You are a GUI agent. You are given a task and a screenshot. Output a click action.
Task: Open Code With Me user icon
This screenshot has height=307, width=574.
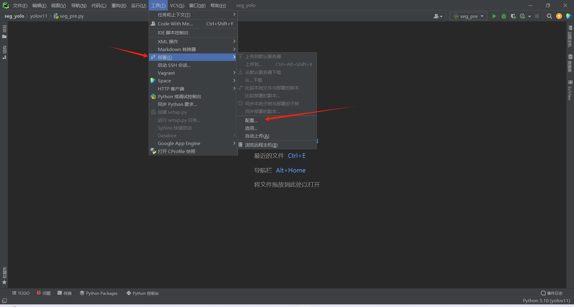pos(436,16)
